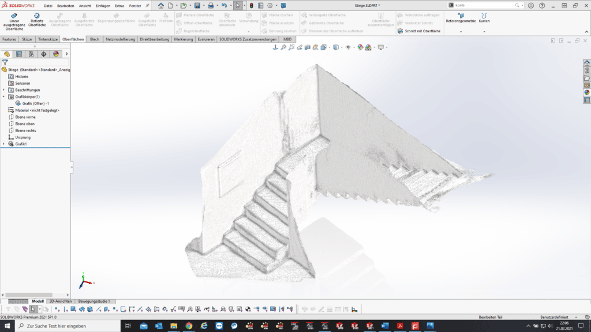
Task: Expand the Beschriftungen tree node
Action: 3,90
